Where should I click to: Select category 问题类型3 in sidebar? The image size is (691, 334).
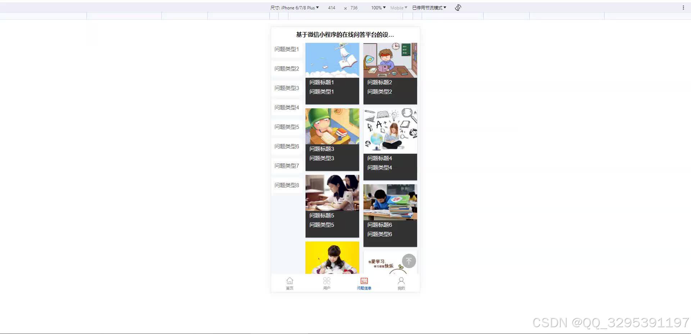tap(287, 88)
